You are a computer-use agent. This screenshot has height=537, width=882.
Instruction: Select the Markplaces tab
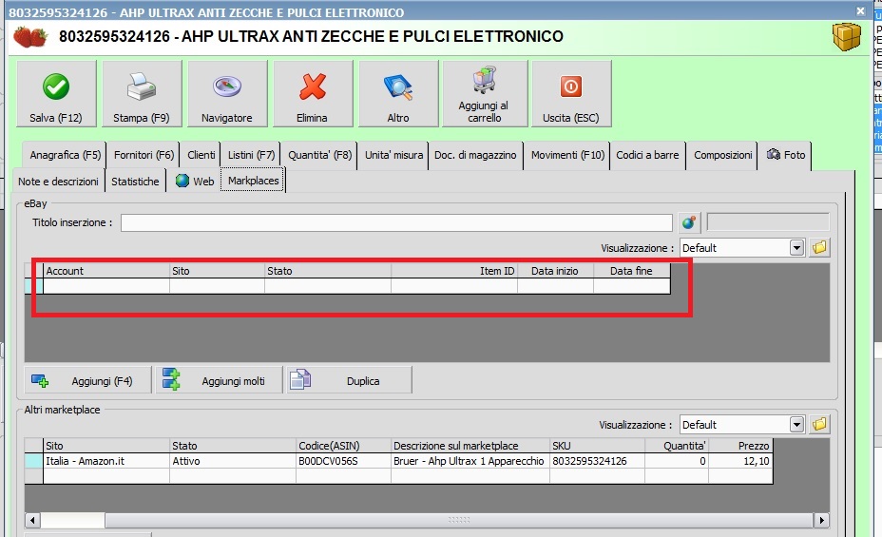tap(253, 182)
